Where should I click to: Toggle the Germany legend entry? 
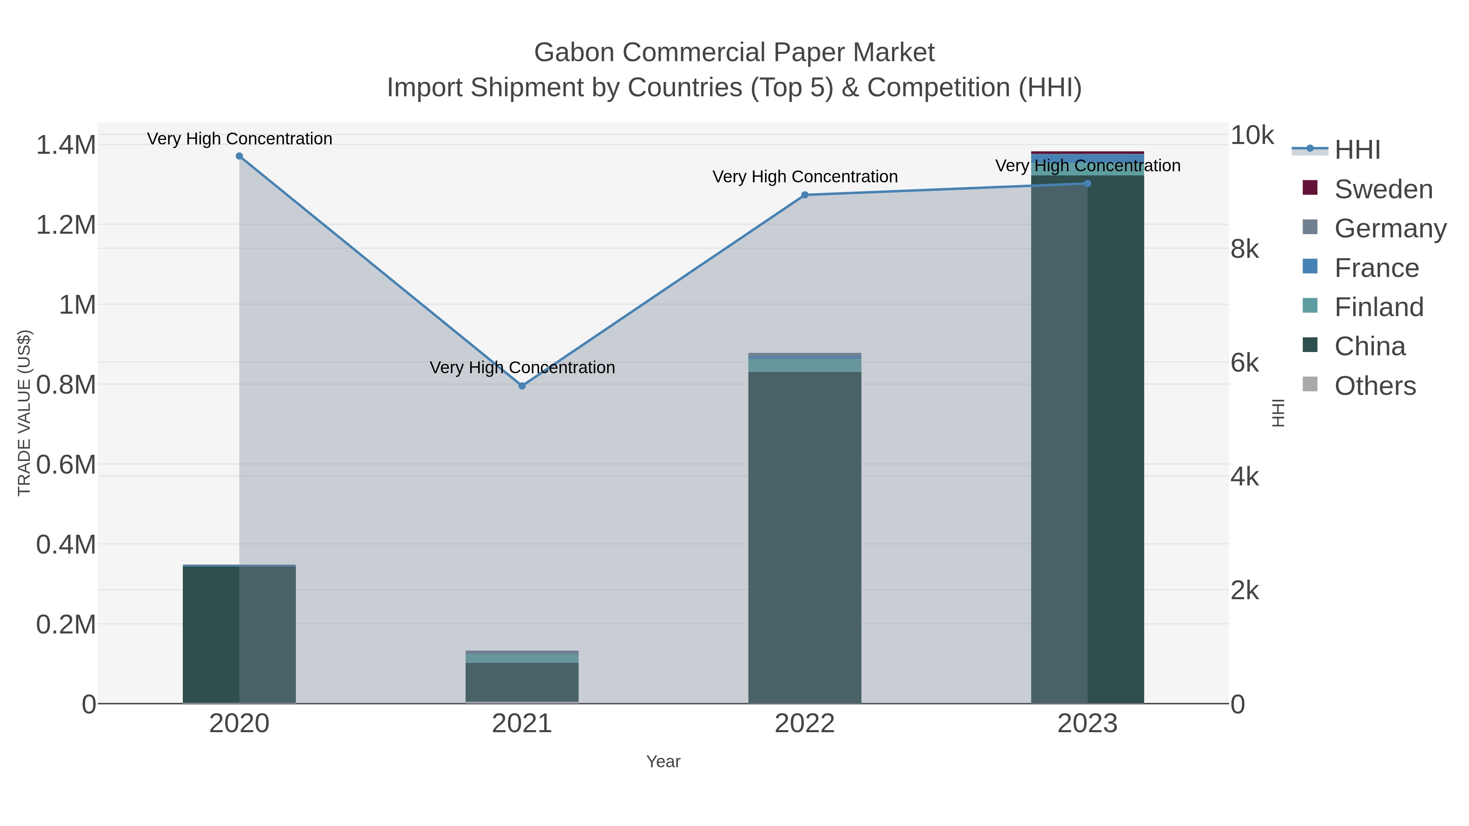point(1374,228)
